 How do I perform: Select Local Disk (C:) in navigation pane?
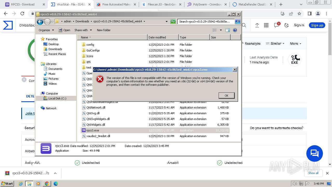pyautogui.click(x=57, y=98)
